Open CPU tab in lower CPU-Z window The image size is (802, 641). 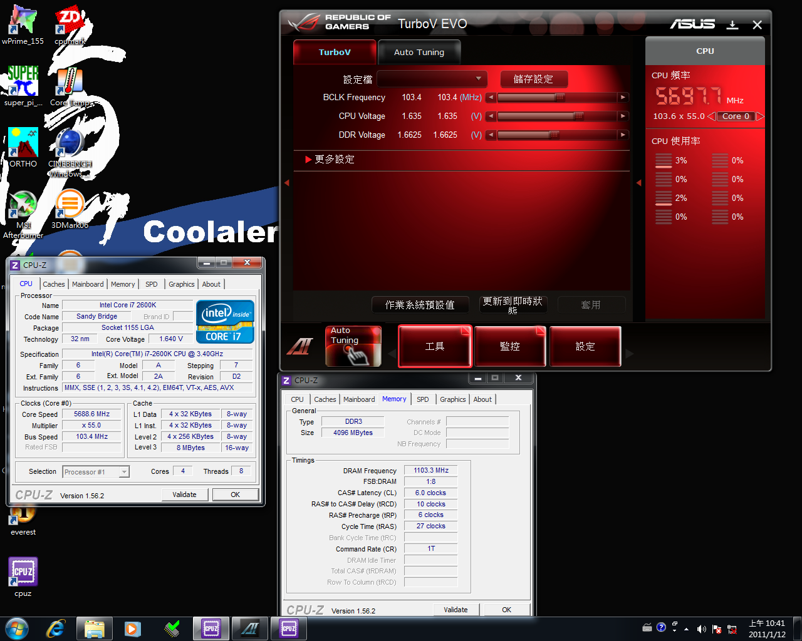(x=298, y=399)
